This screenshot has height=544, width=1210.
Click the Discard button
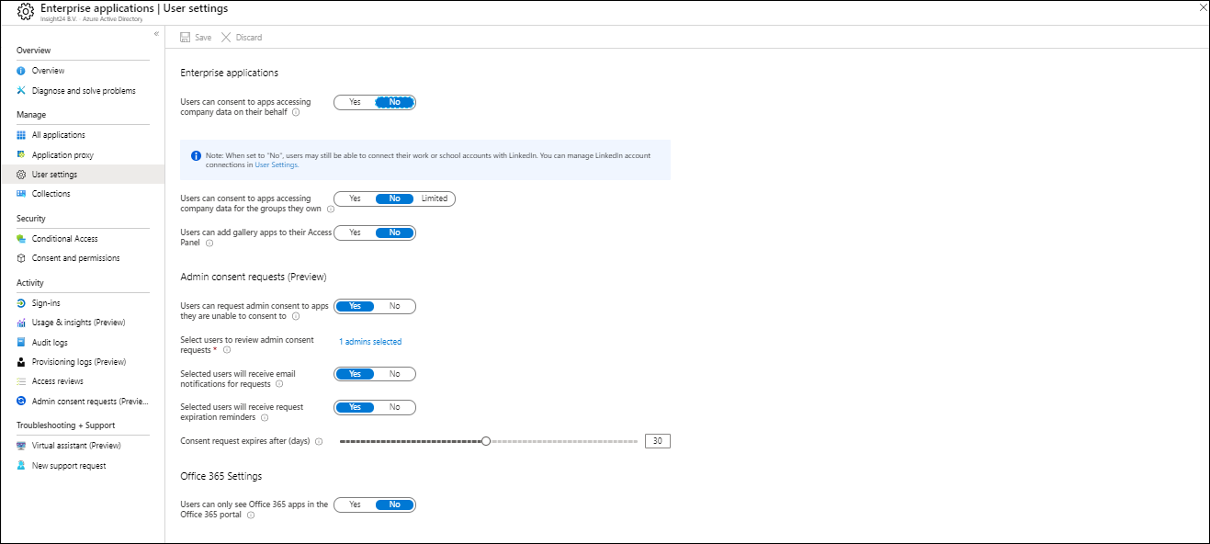[x=242, y=38]
